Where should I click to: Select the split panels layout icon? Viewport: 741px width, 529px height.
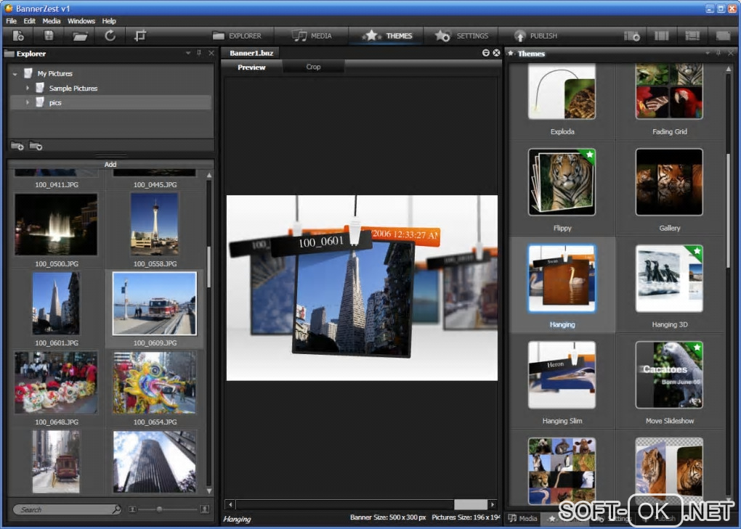coord(692,36)
